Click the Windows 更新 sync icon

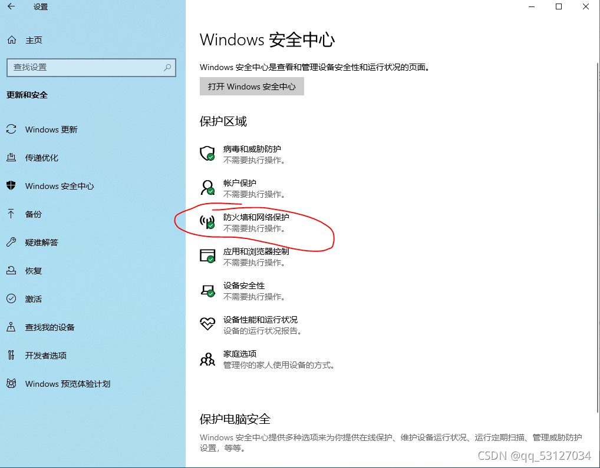click(11, 129)
